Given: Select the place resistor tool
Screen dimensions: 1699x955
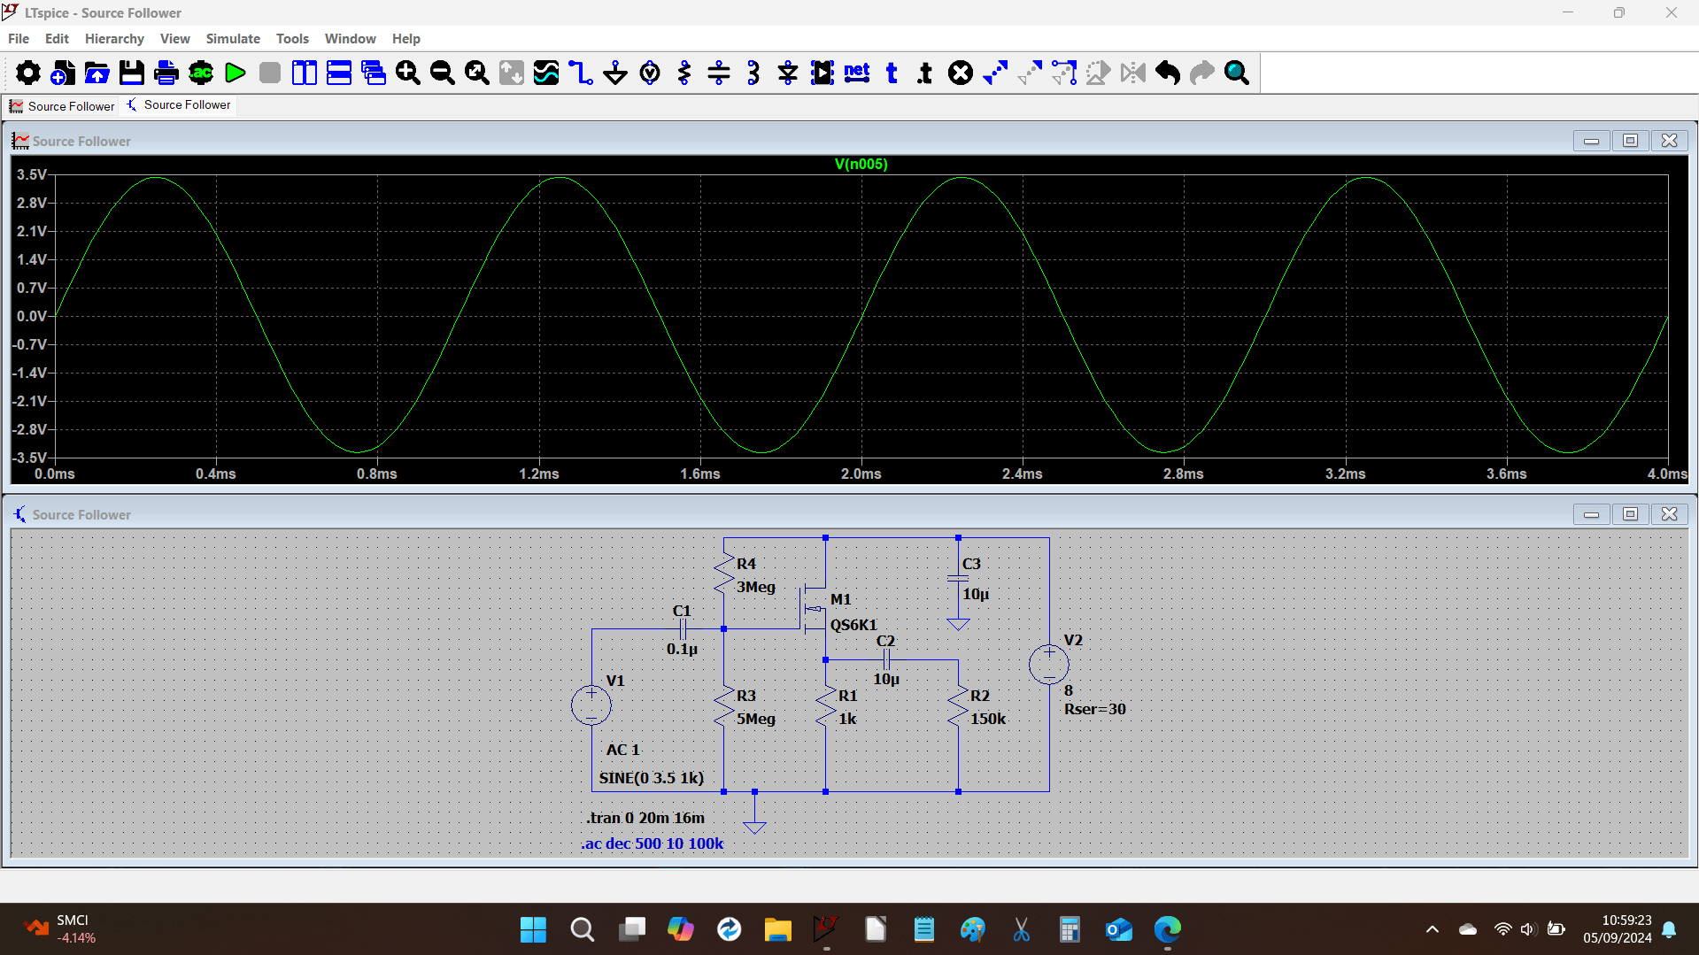Looking at the screenshot, I should (684, 73).
